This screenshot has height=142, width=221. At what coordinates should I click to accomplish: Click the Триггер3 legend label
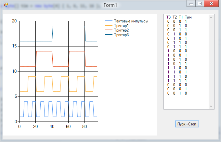click(x=122, y=35)
